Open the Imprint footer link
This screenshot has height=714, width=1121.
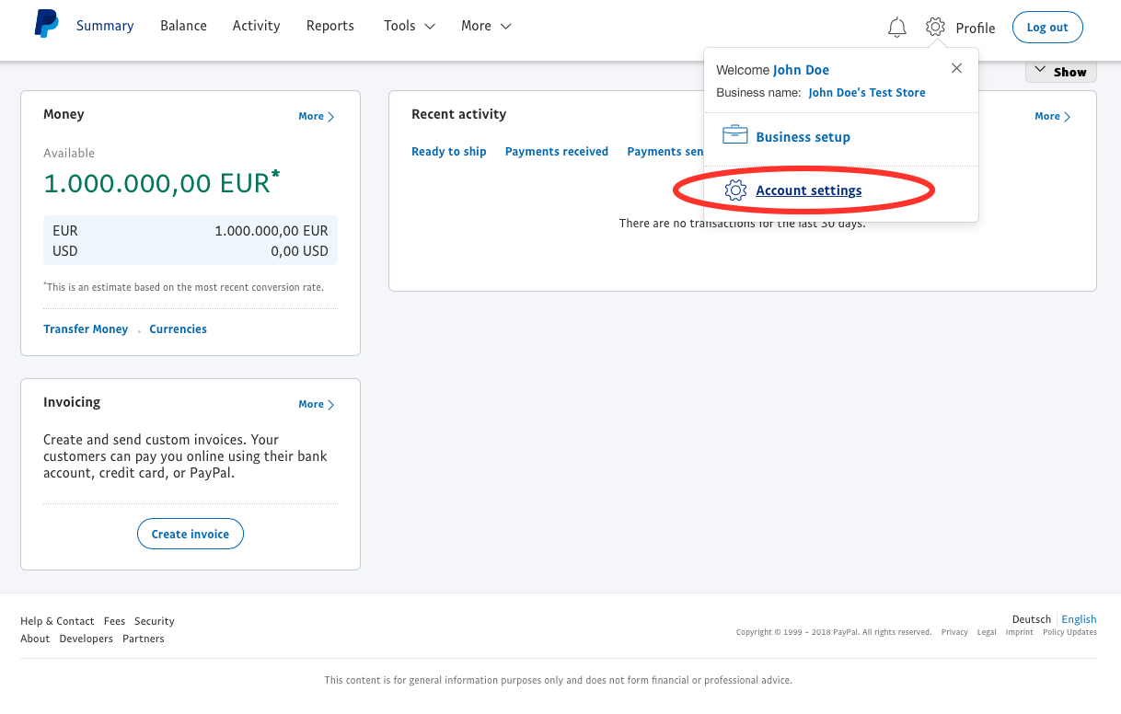1020,632
